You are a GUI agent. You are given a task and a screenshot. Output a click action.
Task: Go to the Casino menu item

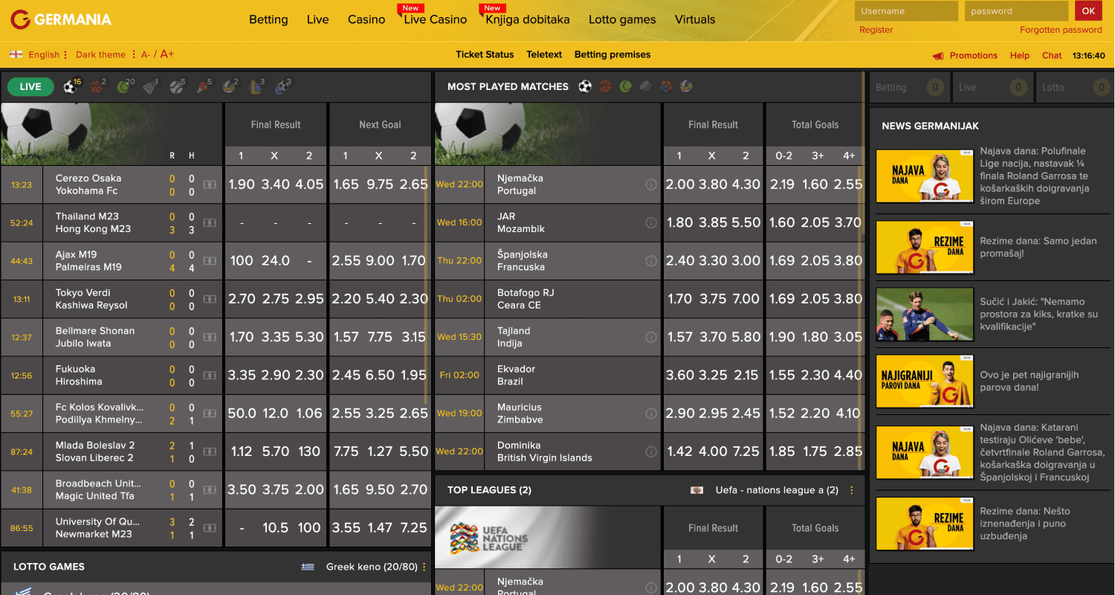point(366,20)
